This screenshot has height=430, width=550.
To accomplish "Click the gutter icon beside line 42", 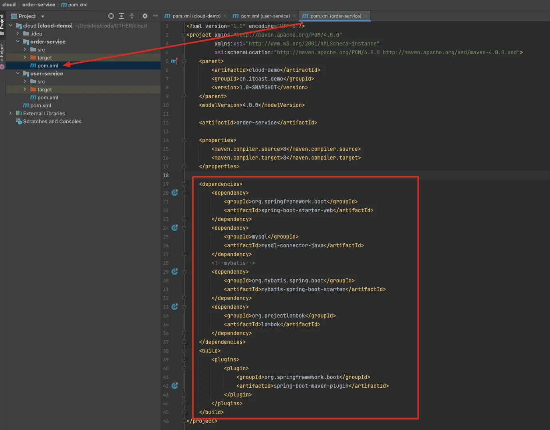I will 175,386.
